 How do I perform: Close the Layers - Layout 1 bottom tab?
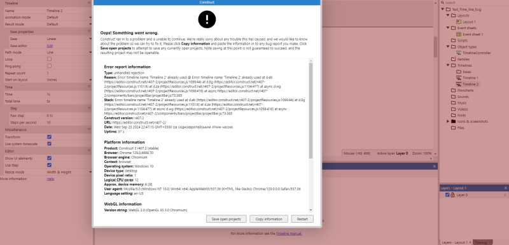coord(470,242)
